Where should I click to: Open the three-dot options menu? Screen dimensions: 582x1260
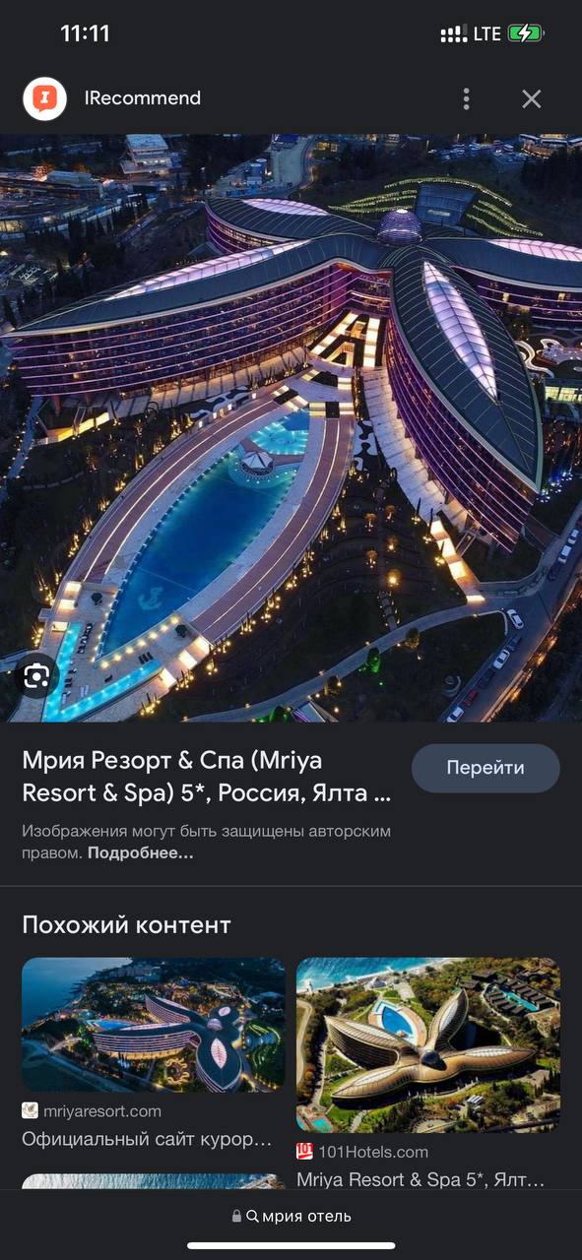(467, 98)
